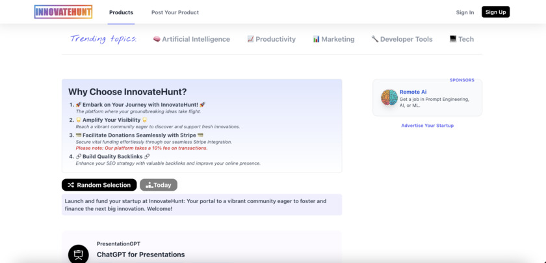Click the bar chart icon beside Marketing

316,39
